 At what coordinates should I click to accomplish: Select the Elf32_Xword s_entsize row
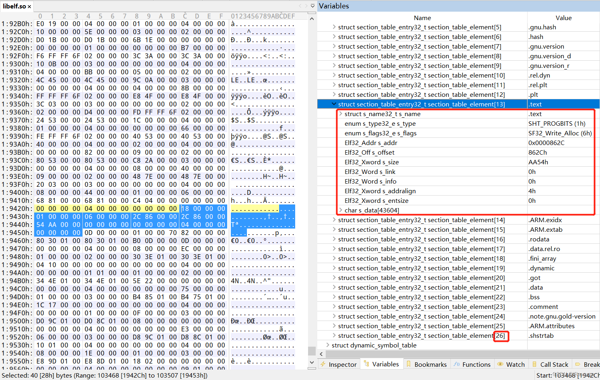(458, 200)
